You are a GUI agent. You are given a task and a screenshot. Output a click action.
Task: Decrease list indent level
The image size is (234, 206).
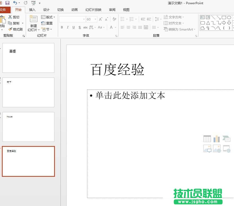click(143, 19)
